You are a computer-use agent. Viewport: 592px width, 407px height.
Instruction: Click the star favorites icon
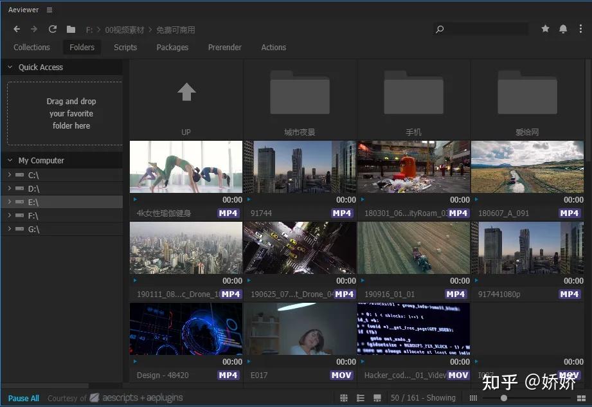point(545,29)
